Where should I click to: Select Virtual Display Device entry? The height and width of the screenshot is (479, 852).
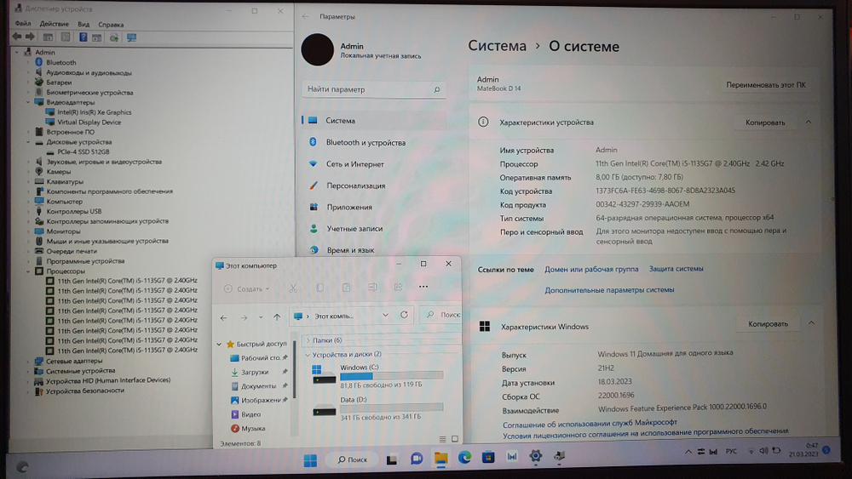pos(89,122)
